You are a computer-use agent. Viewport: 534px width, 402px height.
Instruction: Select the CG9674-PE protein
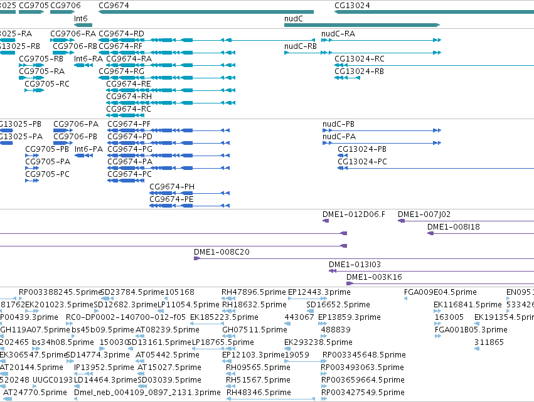pyautogui.click(x=171, y=200)
